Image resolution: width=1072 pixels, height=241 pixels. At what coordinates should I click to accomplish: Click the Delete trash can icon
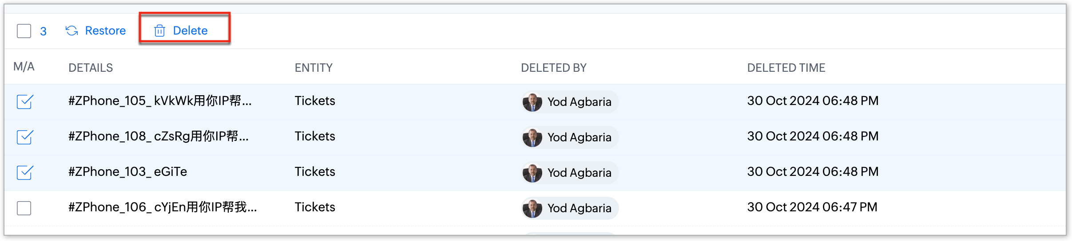pyautogui.click(x=159, y=31)
